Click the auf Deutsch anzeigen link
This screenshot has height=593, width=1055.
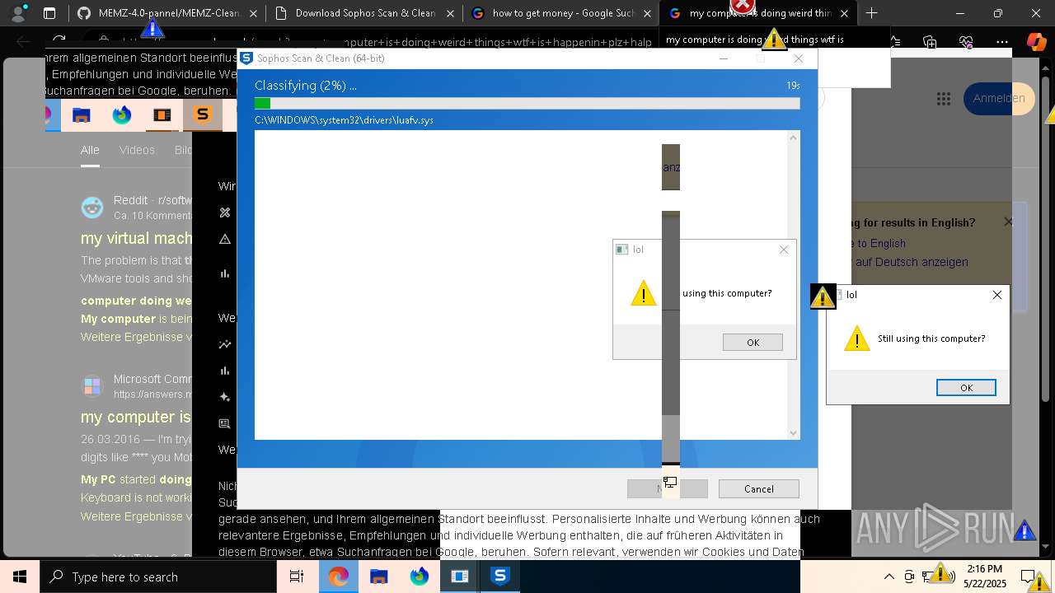(912, 262)
